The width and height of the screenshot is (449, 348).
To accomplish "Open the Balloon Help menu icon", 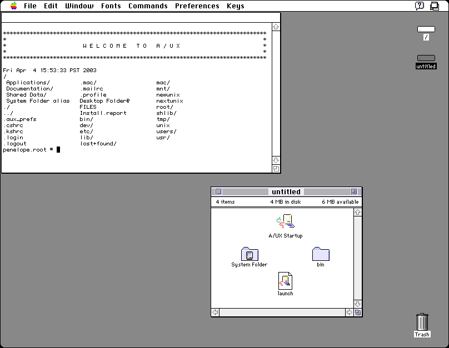I will click(420, 6).
